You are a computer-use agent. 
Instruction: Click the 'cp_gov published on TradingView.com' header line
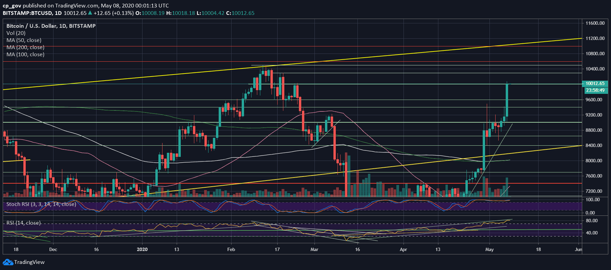(86, 5)
